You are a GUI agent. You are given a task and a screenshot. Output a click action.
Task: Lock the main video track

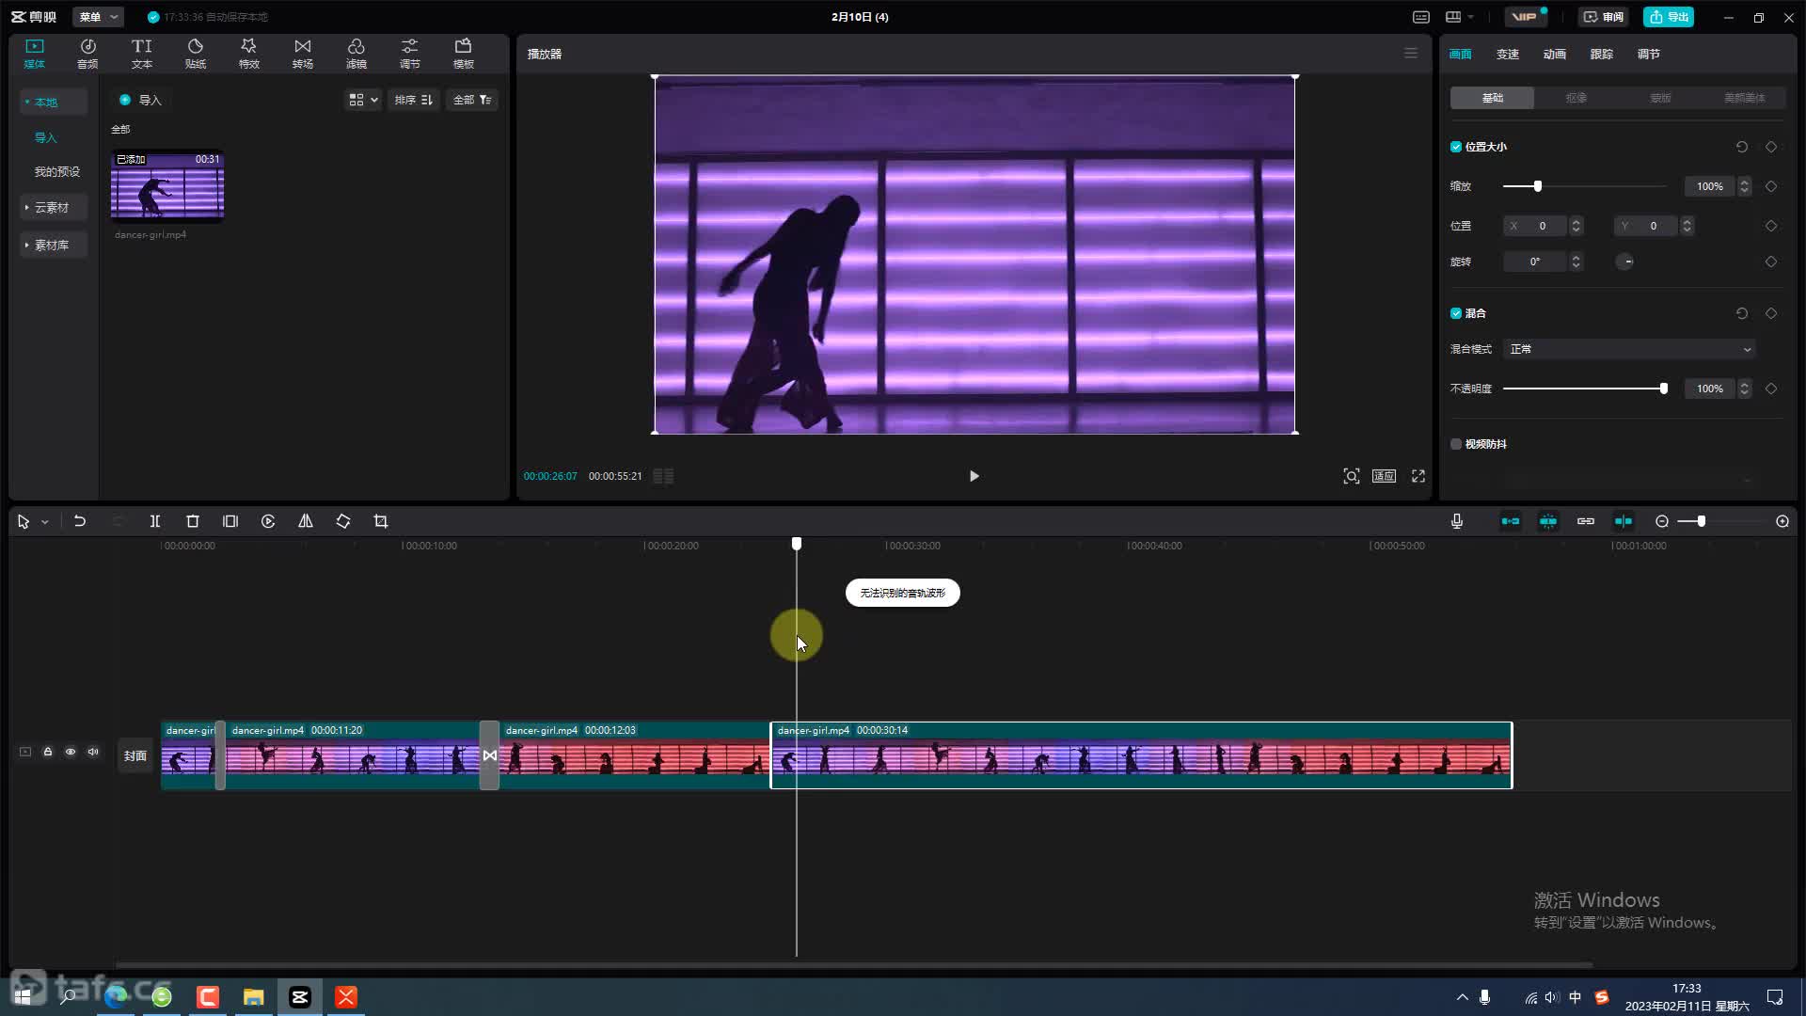(x=48, y=752)
